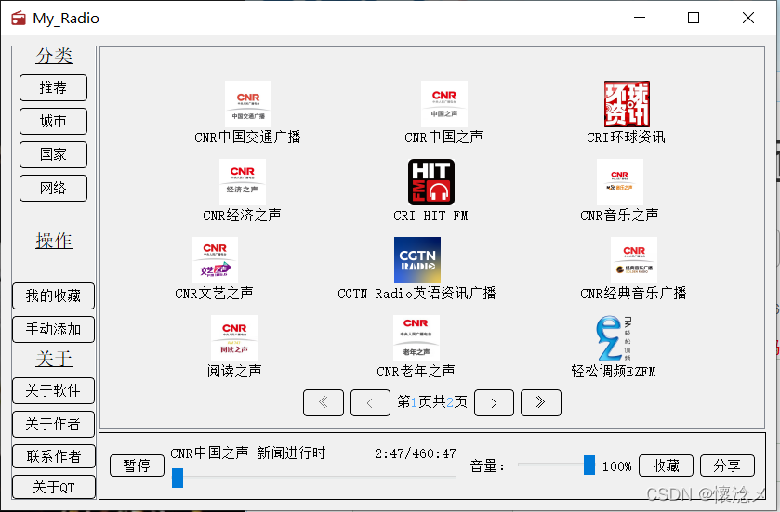Open the 关于QT dialog
The width and height of the screenshot is (780, 512).
pos(53,487)
